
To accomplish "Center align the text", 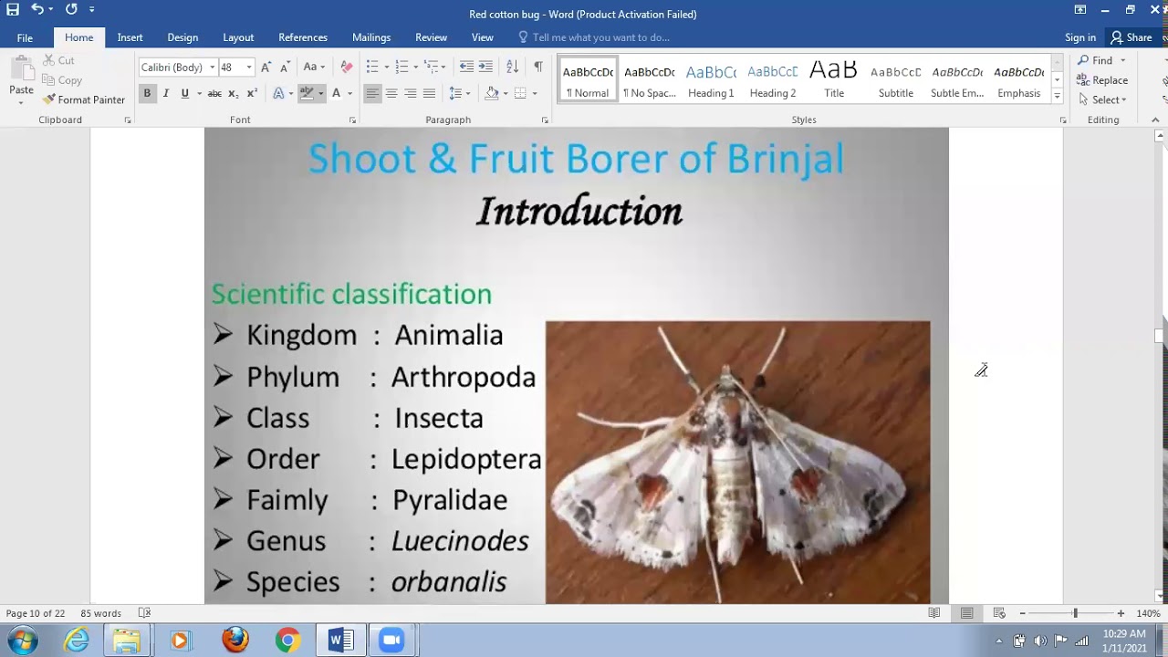I will pos(391,93).
